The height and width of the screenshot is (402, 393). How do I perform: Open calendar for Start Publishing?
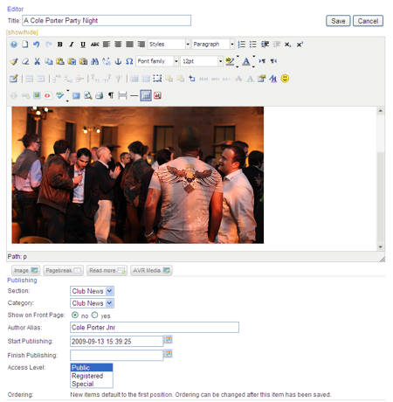(169, 339)
